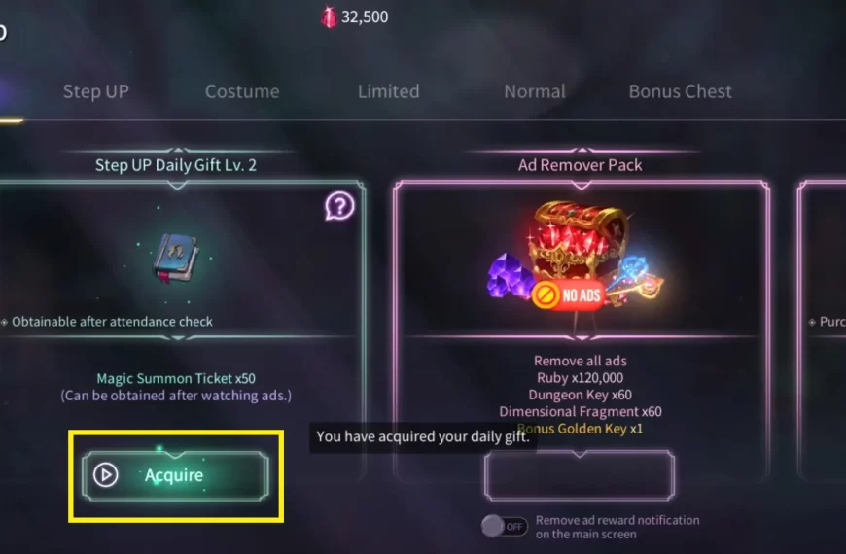Click the play icon on Acquire button
The width and height of the screenshot is (846, 554).
point(105,474)
